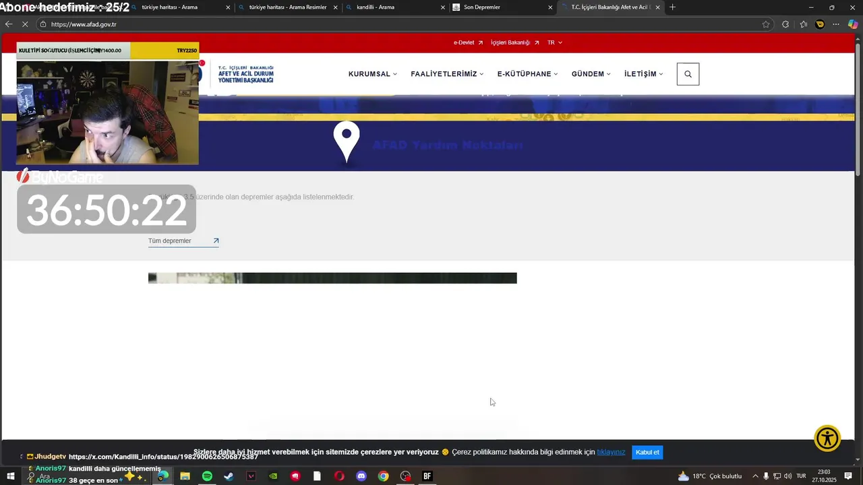Open BF app from taskbar
The height and width of the screenshot is (485, 863).
point(427,476)
